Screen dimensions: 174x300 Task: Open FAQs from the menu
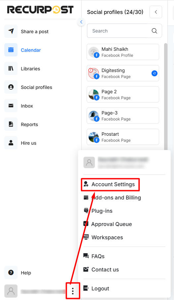point(98,256)
